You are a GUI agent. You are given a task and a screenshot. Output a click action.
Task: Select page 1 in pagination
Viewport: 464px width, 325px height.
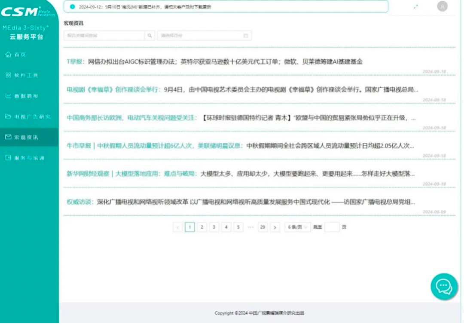[x=190, y=227]
